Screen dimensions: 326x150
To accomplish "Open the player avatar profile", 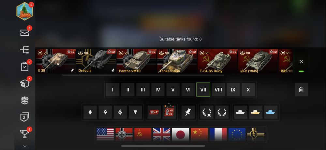I will click(25, 11).
